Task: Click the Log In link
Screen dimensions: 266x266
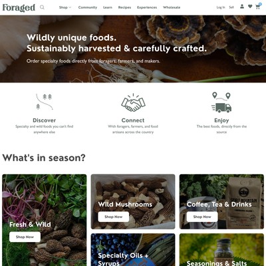Action: [x=221, y=7]
